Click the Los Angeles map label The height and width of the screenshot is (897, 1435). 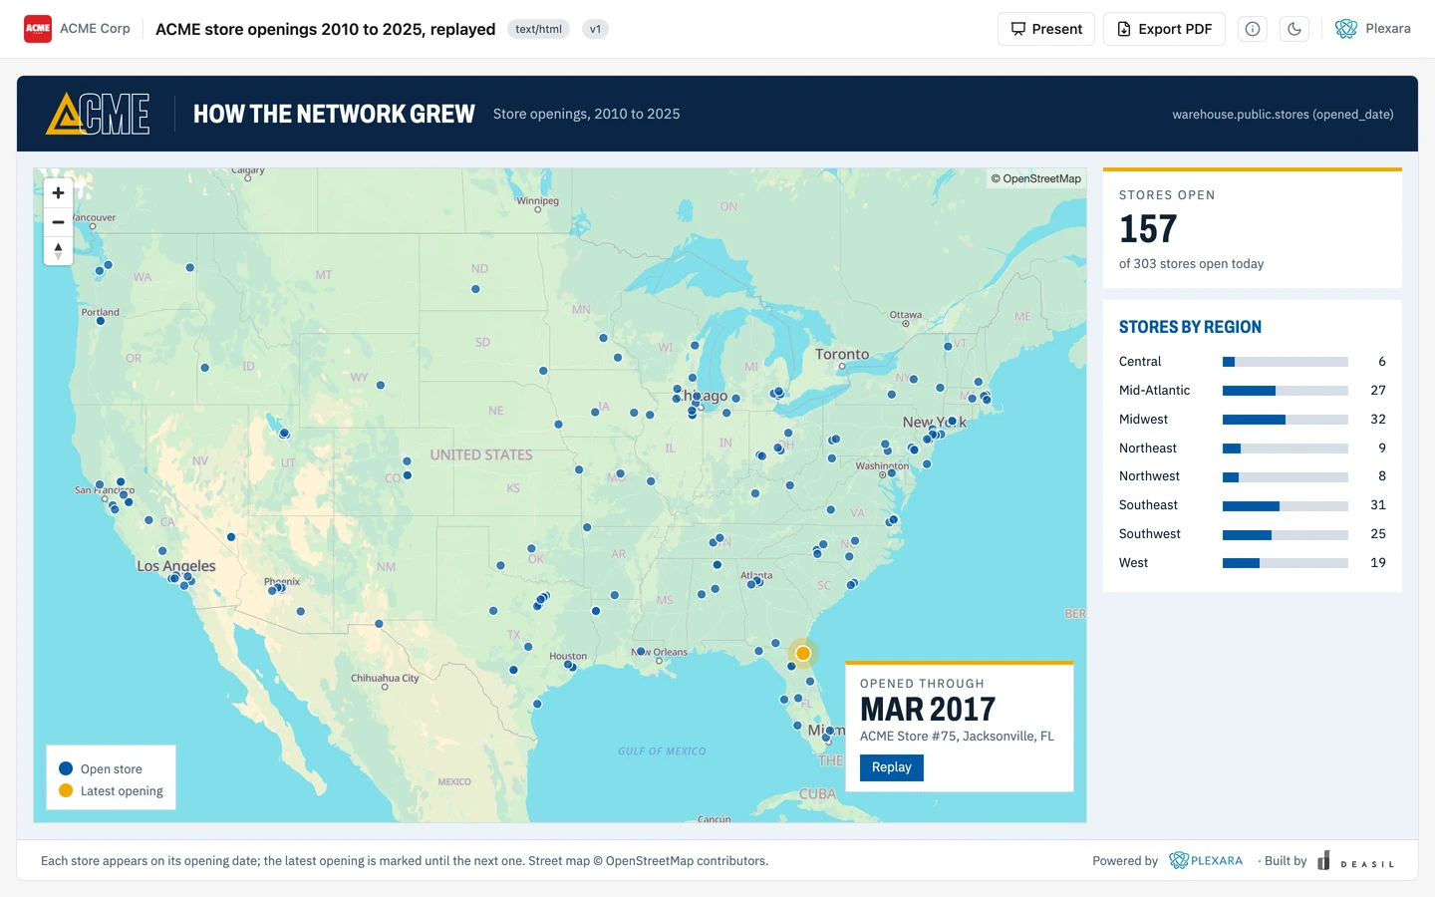tap(176, 566)
